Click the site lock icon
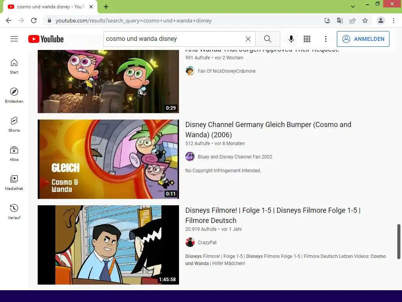Image resolution: width=402 pixels, height=302 pixels. (x=49, y=20)
